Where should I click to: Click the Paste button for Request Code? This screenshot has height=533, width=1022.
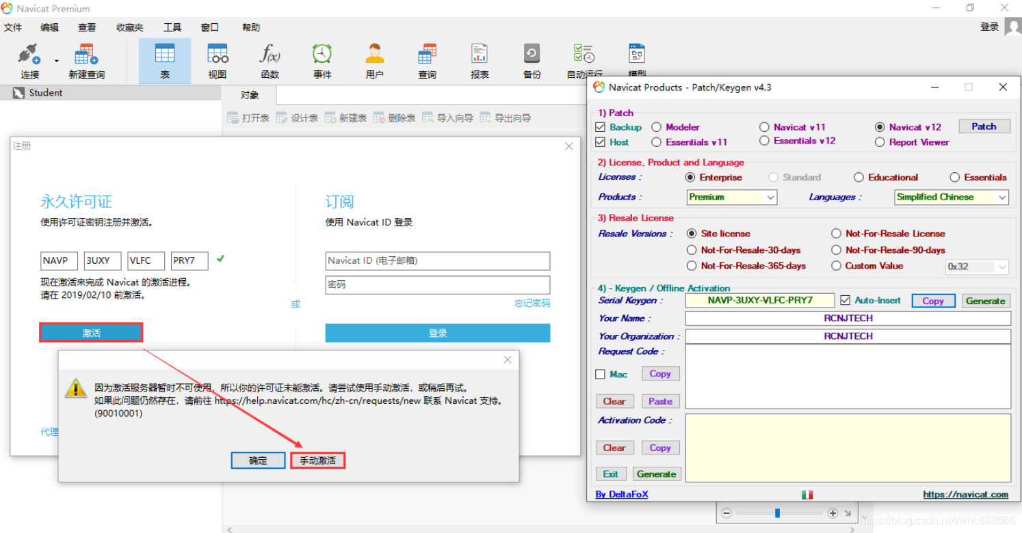[660, 401]
